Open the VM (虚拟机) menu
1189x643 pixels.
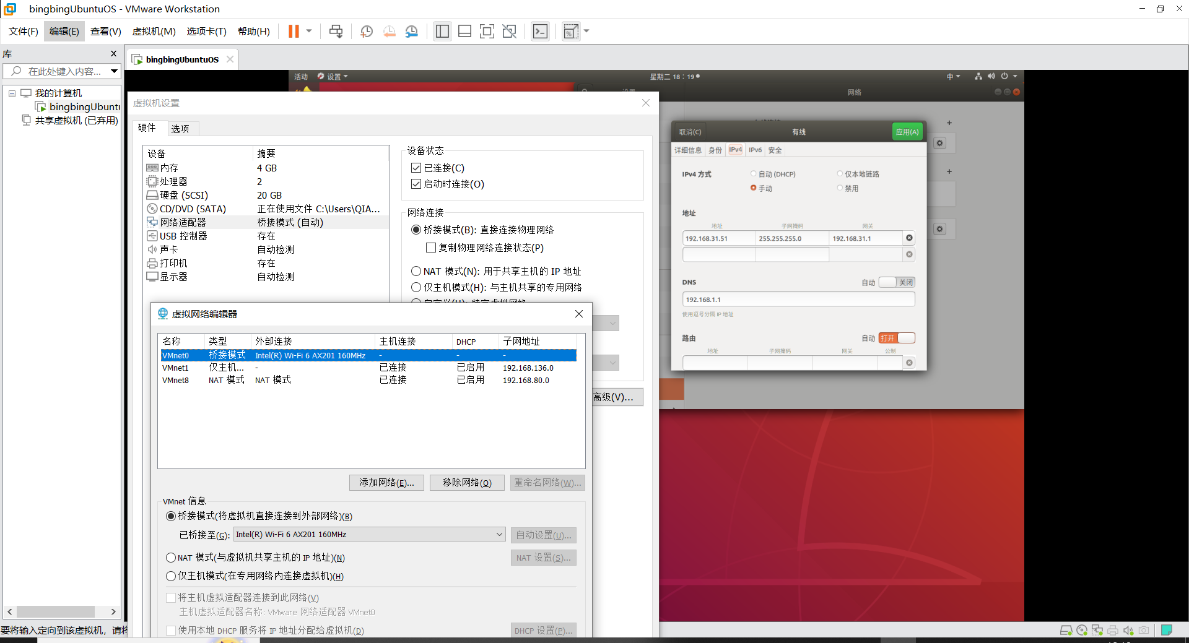coord(154,32)
